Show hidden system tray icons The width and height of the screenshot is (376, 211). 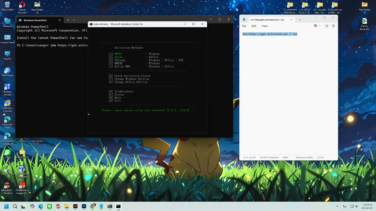point(337,206)
